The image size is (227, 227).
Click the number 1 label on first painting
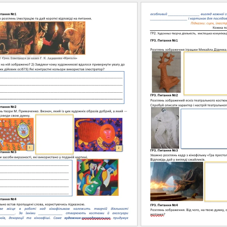pos(30,147)
